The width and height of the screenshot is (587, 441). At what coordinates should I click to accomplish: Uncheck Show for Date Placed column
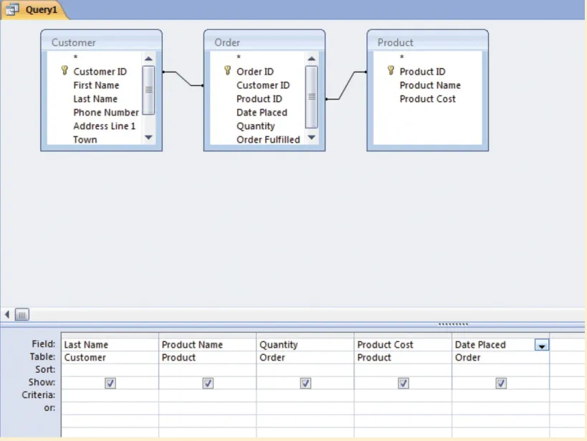pyautogui.click(x=501, y=383)
